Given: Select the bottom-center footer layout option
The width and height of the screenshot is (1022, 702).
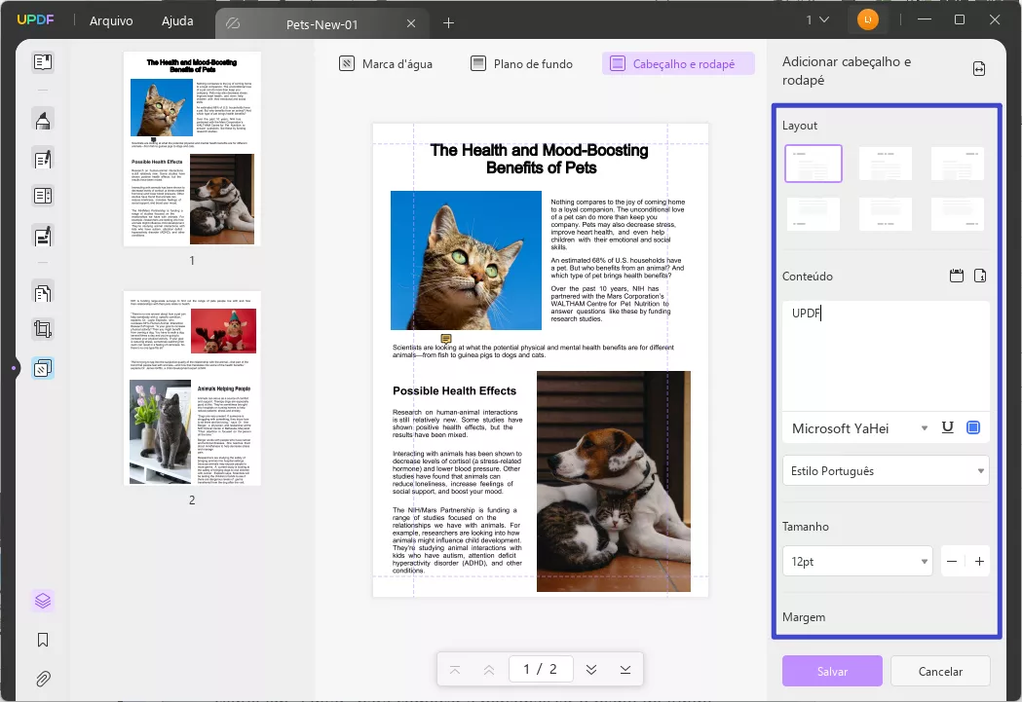Looking at the screenshot, I should [885, 213].
